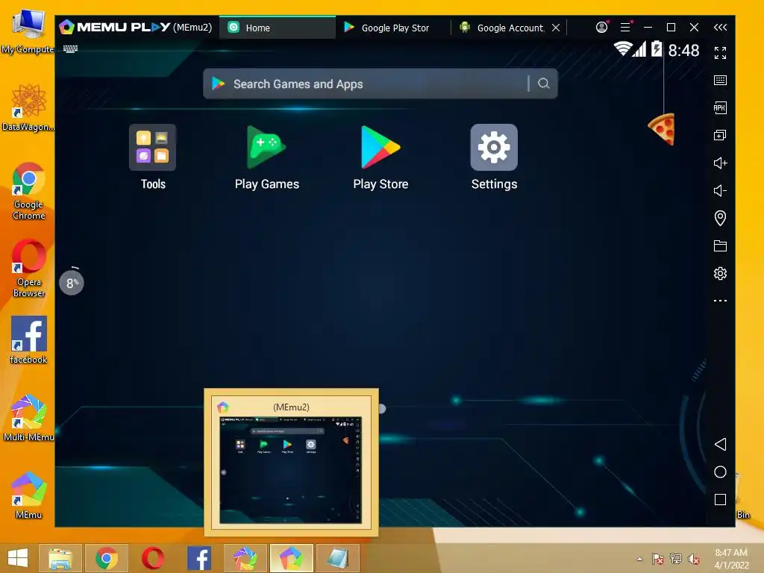764x573 pixels.
Task: Select the Multi-MEmu desktop shortcut
Action: click(29, 418)
